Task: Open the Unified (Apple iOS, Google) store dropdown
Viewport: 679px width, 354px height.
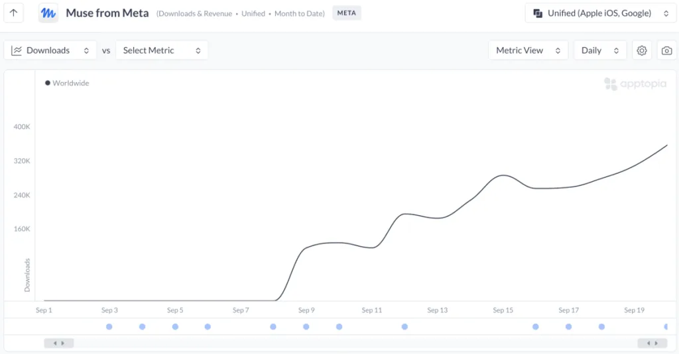Action: tap(601, 13)
